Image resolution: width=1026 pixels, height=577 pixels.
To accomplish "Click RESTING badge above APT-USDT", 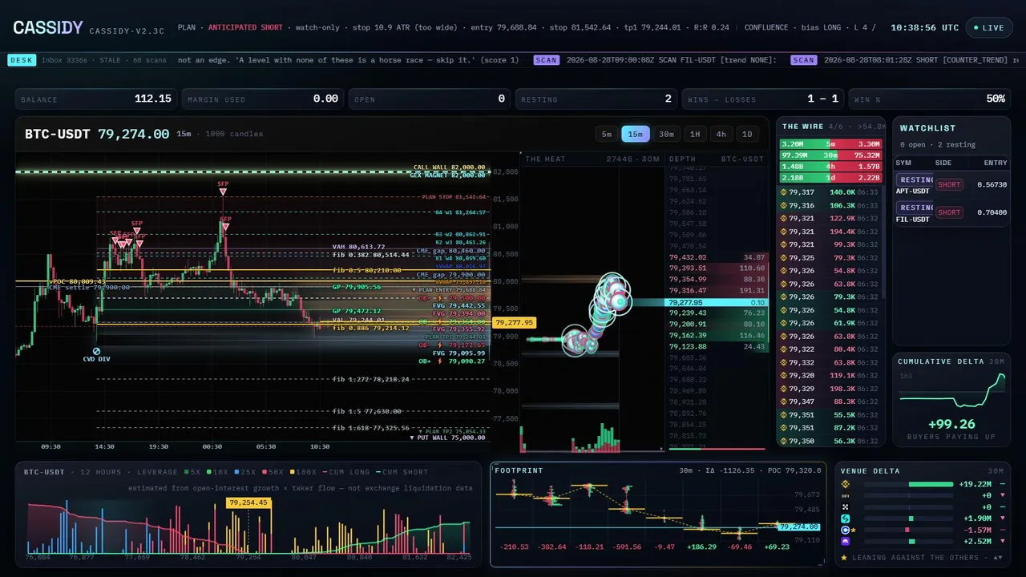I will click(915, 180).
